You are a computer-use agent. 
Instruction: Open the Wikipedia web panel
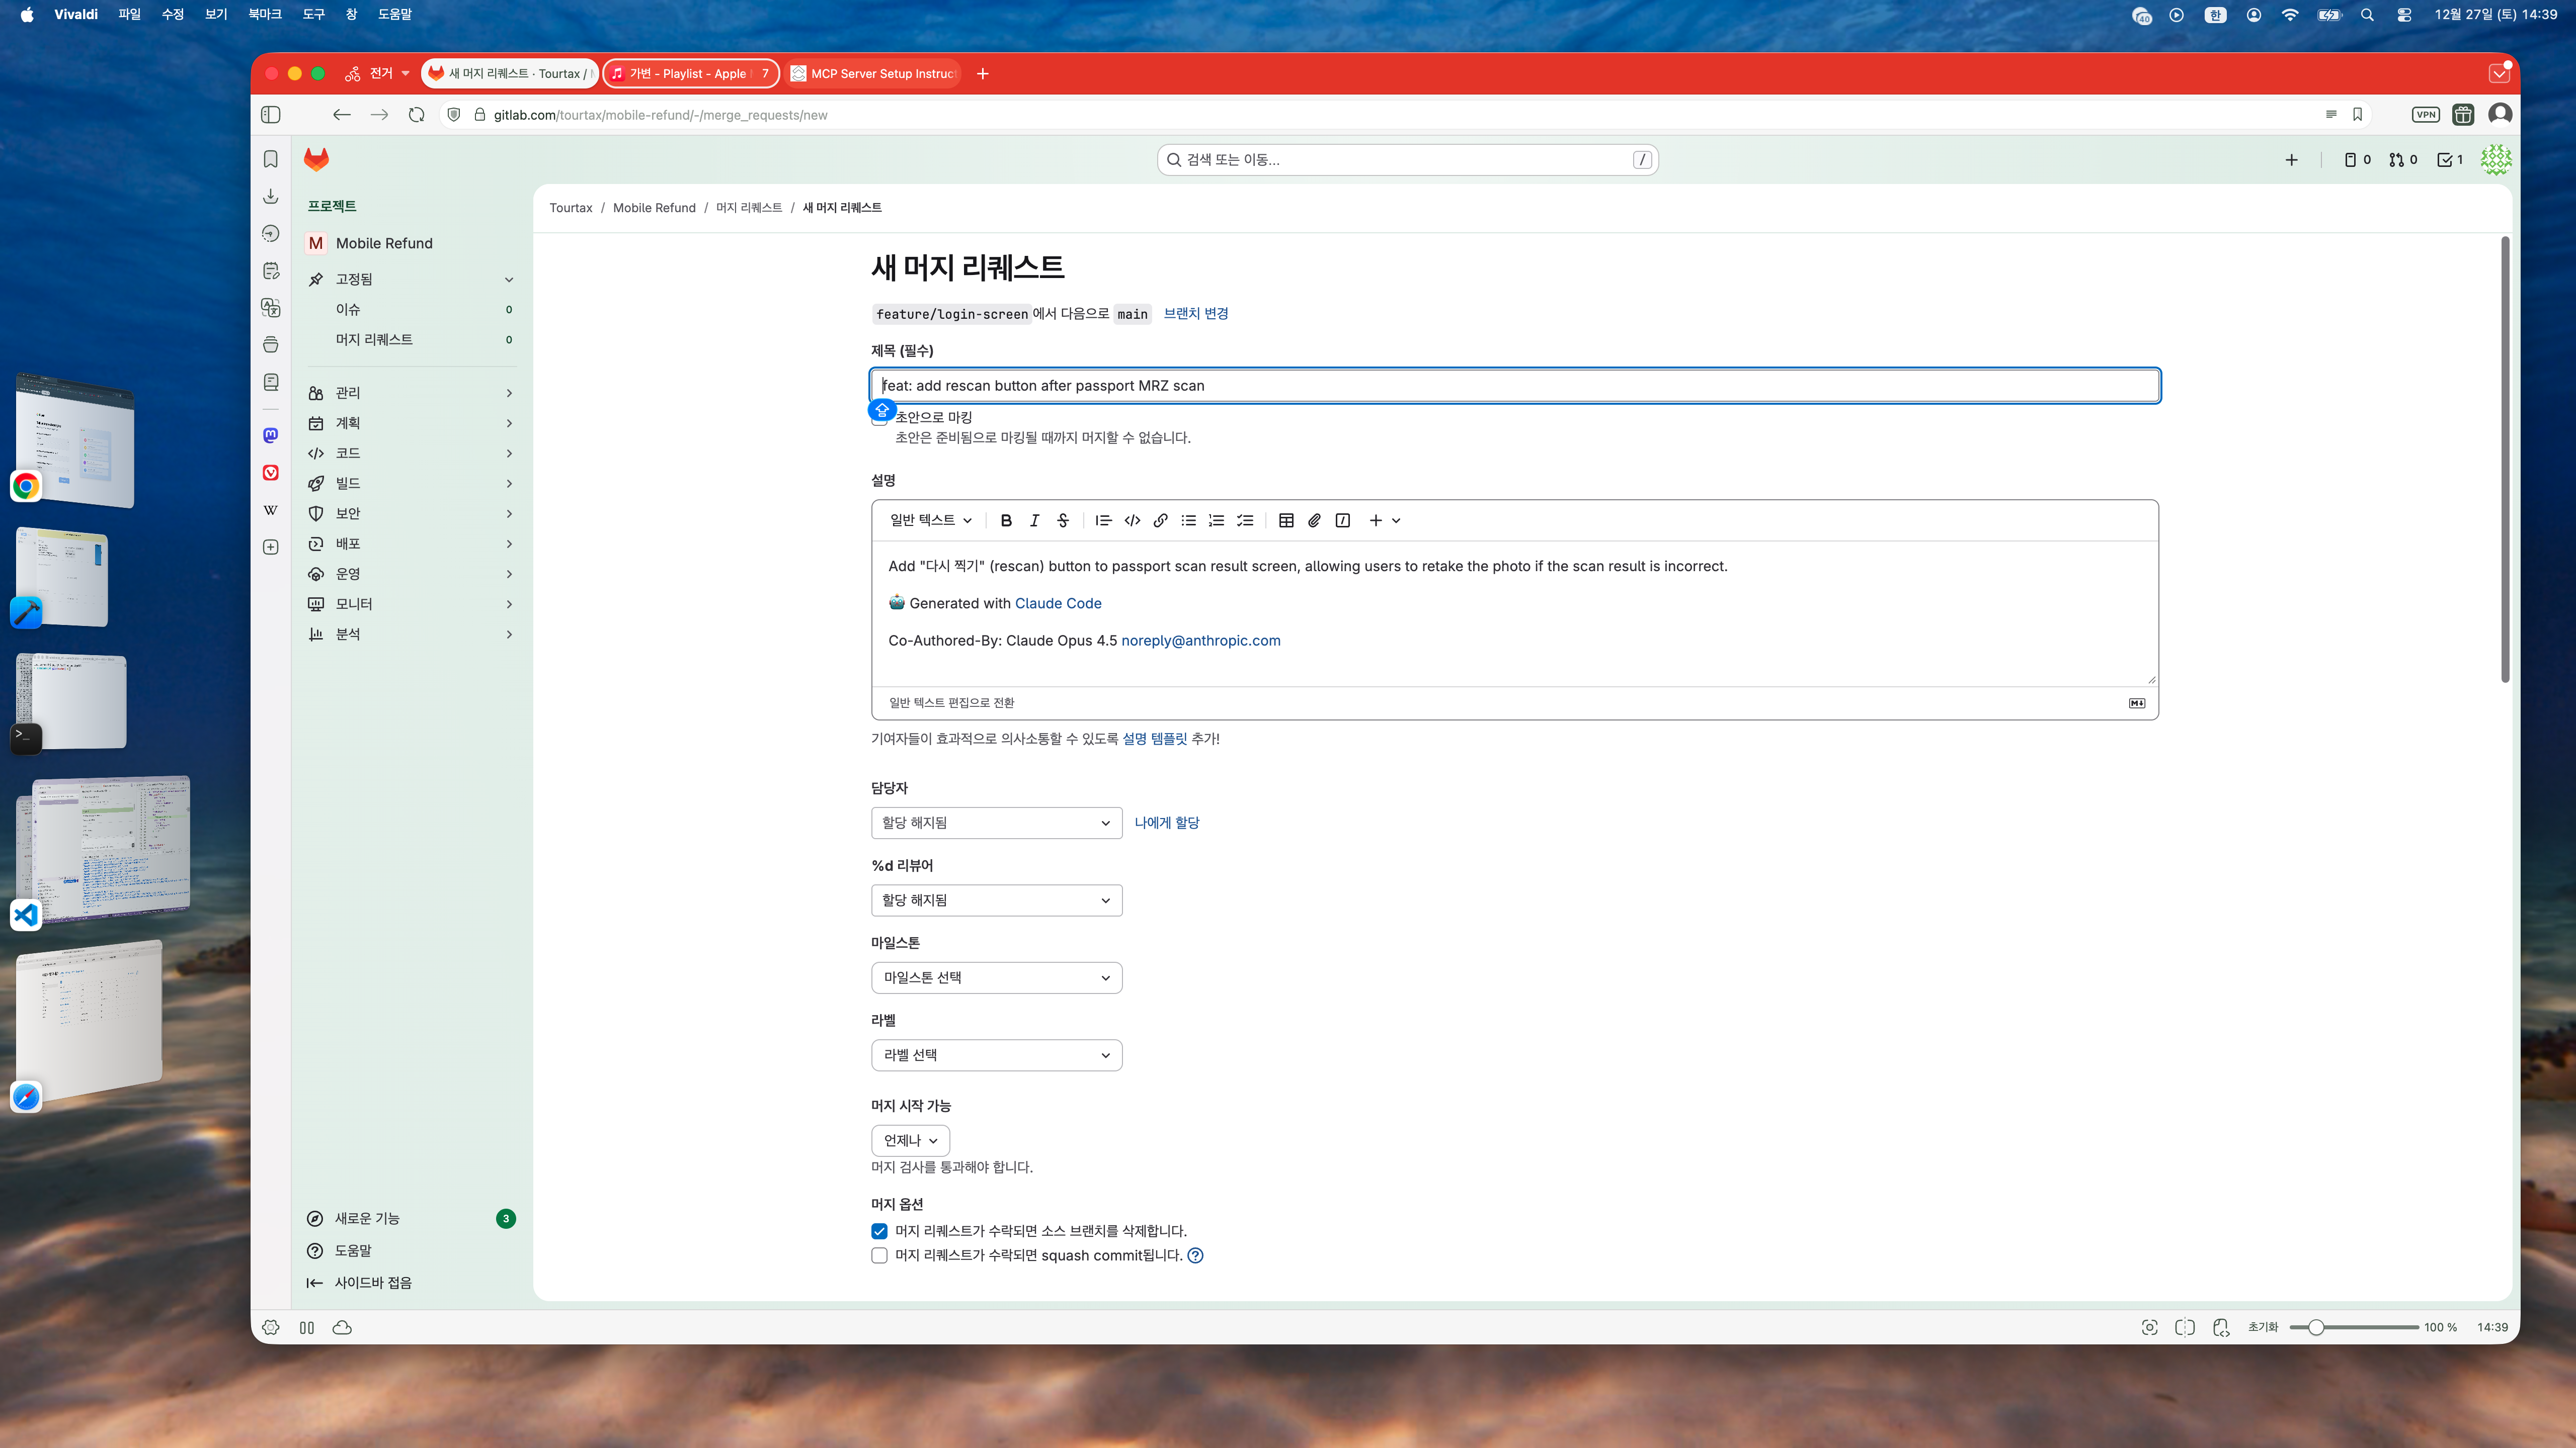(x=270, y=510)
